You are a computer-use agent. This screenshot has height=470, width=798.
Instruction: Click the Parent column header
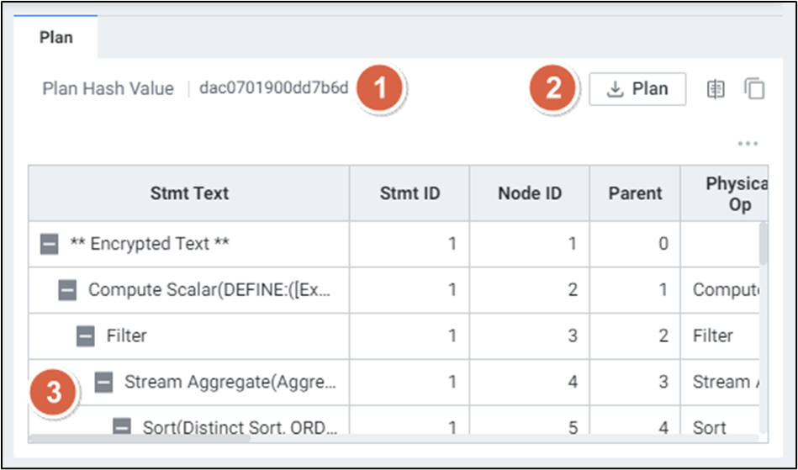pyautogui.click(x=635, y=193)
